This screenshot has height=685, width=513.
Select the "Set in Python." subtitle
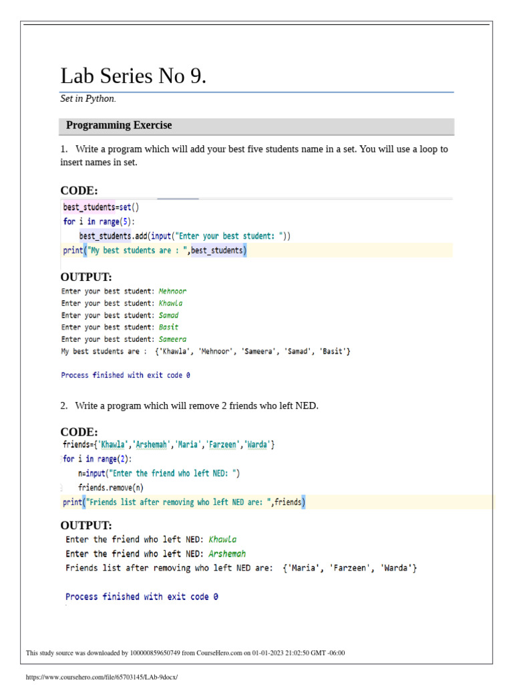click(88, 99)
